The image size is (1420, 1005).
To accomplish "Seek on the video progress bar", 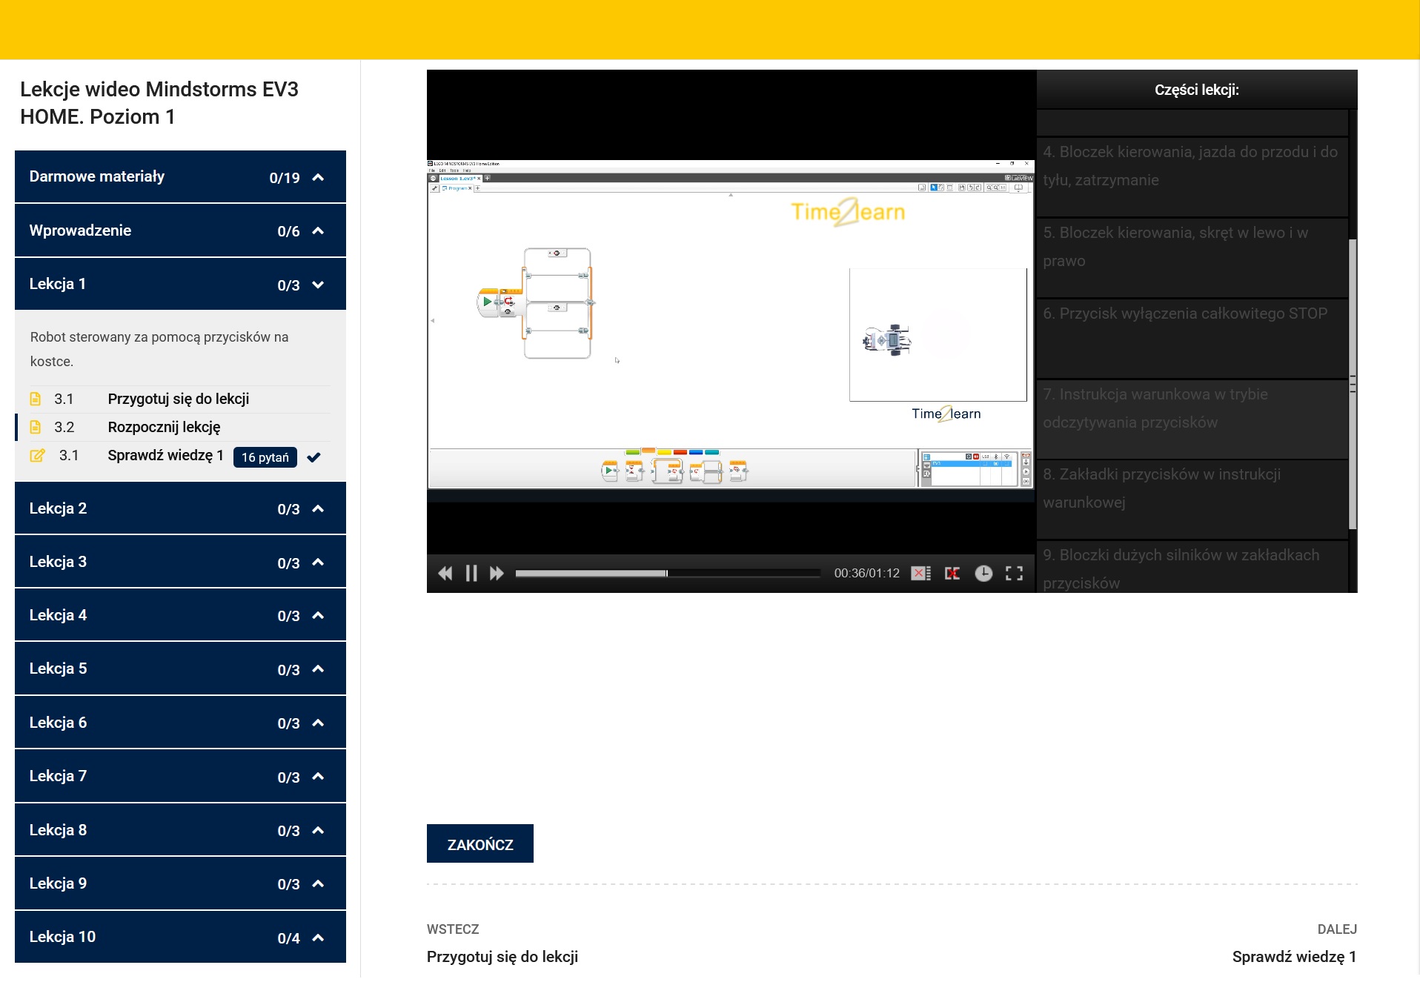I will tap(668, 573).
